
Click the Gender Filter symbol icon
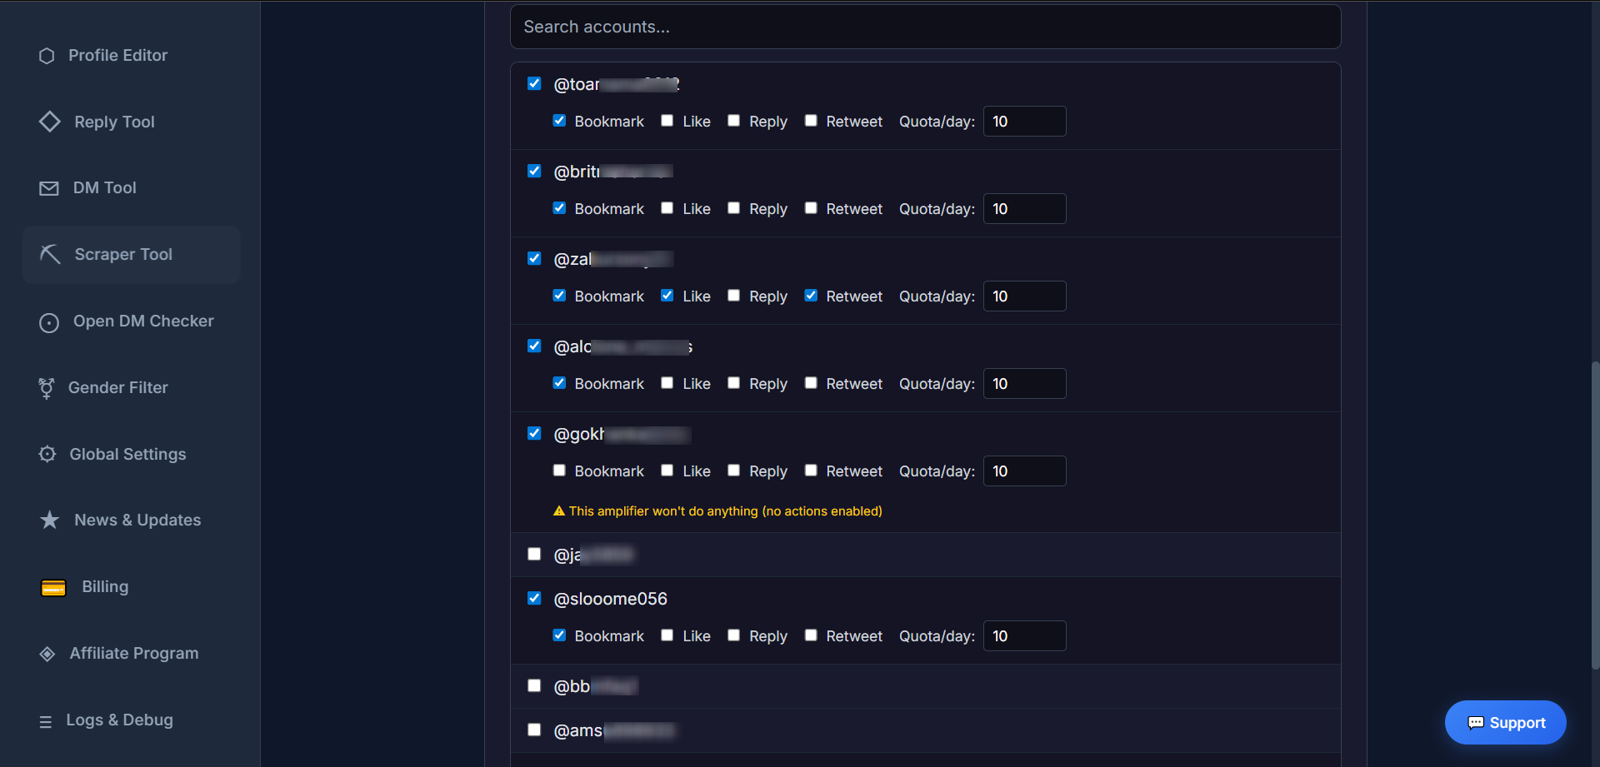point(47,388)
